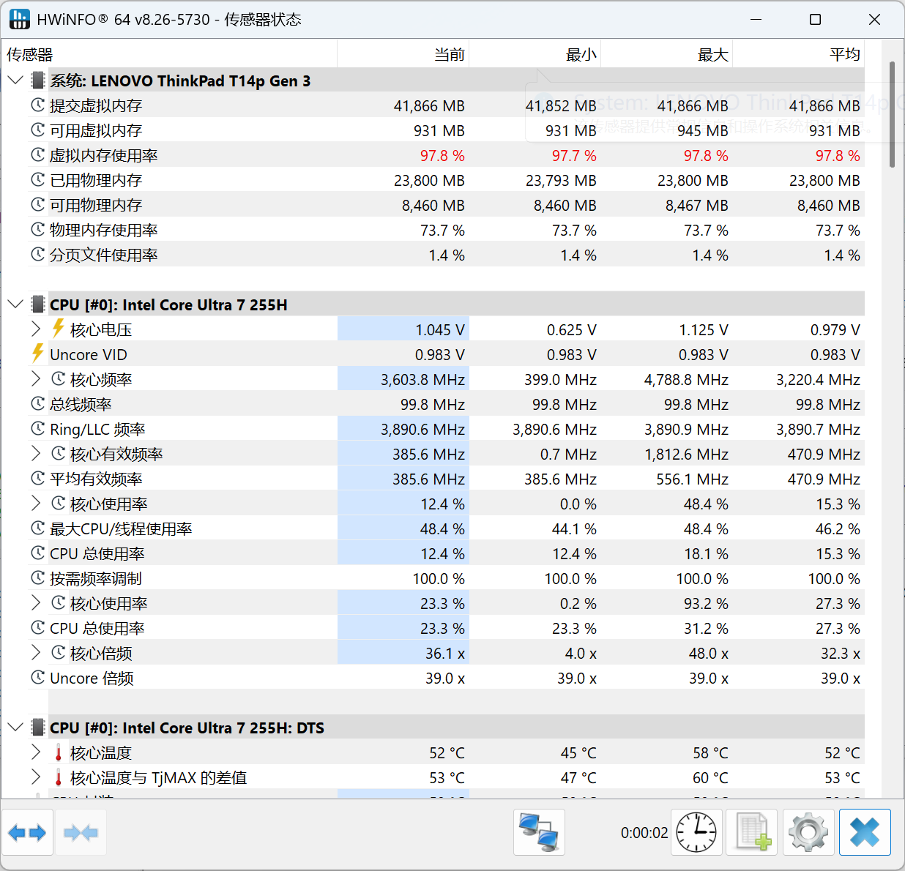The height and width of the screenshot is (871, 905).
Task: Click the 60 °C maximum TjMAX distance
Action: (710, 777)
